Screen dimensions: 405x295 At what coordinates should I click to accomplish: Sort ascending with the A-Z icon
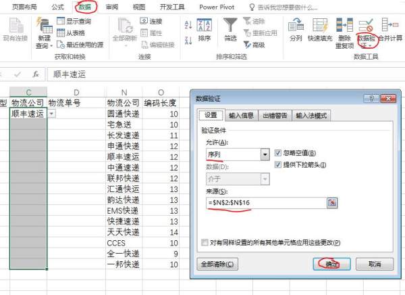coord(188,25)
